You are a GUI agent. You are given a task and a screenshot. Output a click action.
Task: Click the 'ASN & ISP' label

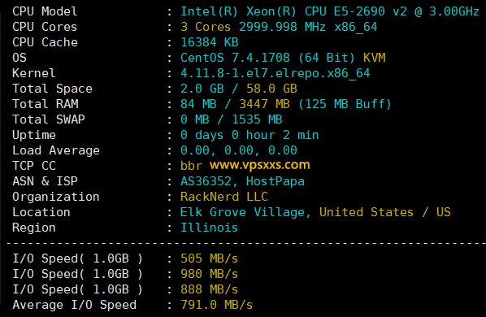click(x=45, y=181)
